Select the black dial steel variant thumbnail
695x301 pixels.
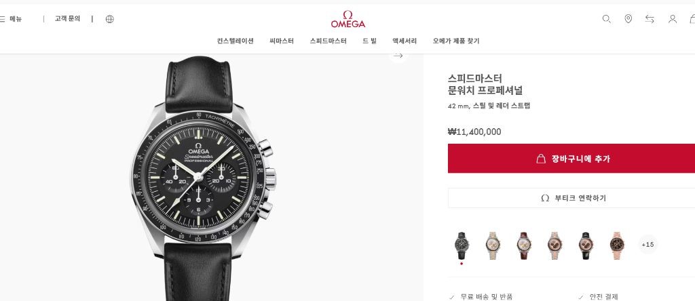[x=462, y=245]
